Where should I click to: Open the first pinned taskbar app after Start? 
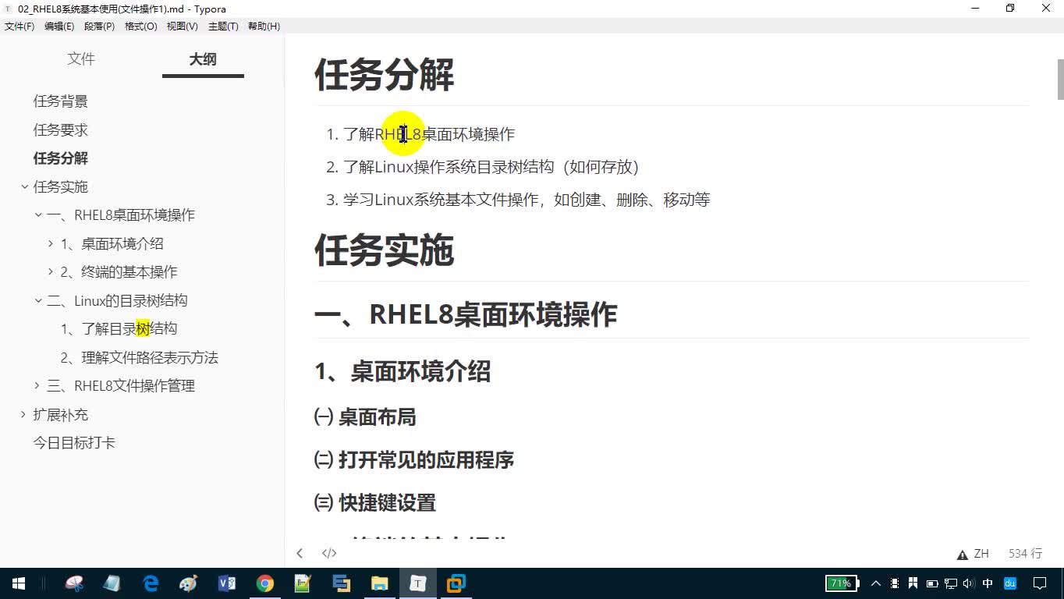(74, 583)
